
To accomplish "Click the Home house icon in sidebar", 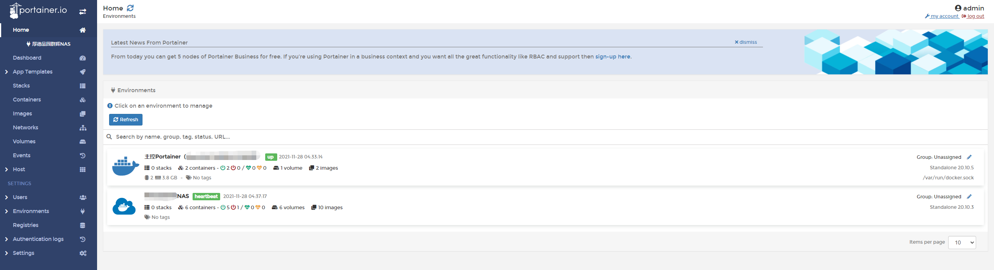I will point(83,30).
